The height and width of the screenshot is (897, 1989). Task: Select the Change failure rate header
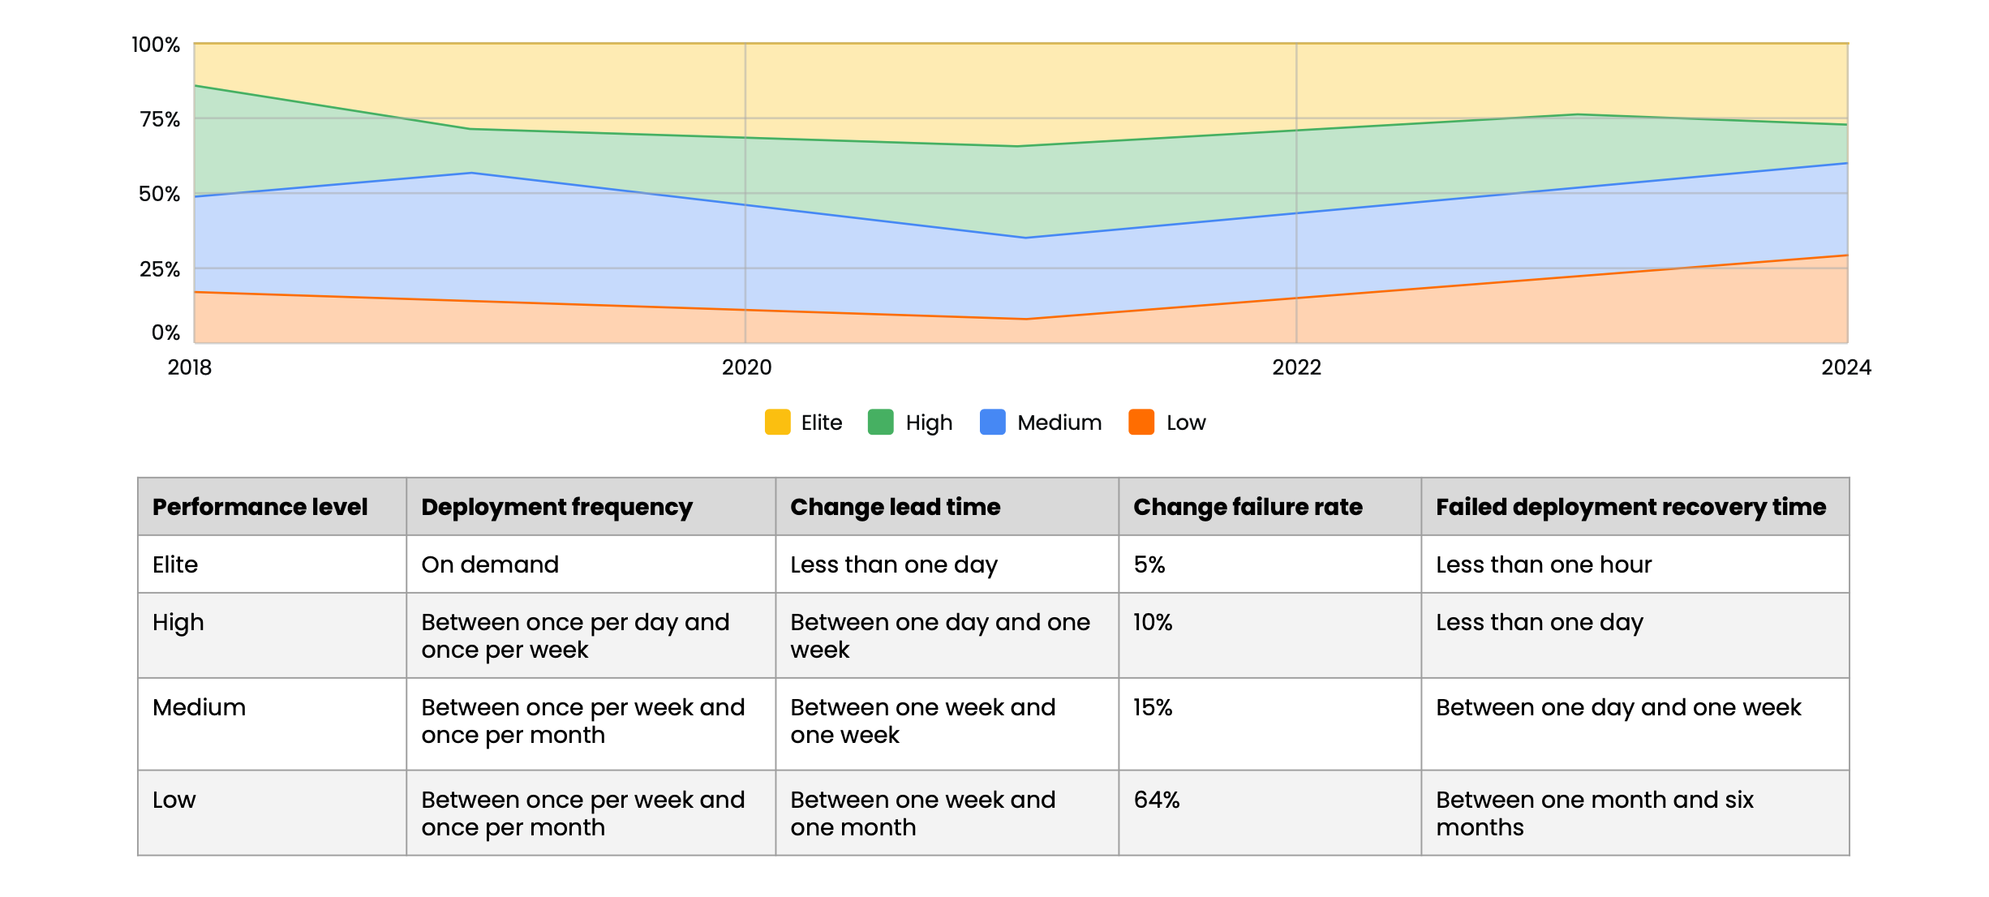[x=1248, y=507]
